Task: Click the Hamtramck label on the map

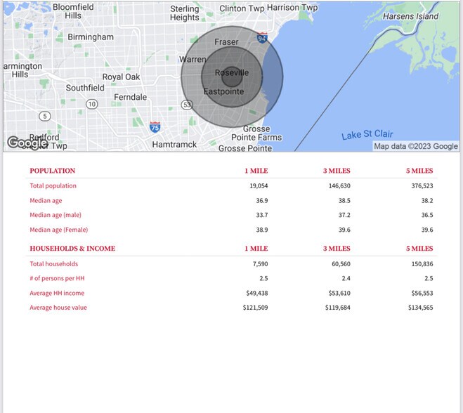Action: (x=174, y=145)
